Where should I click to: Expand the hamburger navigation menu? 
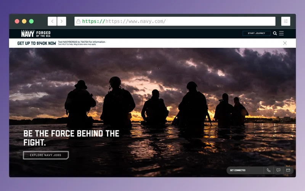point(281,34)
